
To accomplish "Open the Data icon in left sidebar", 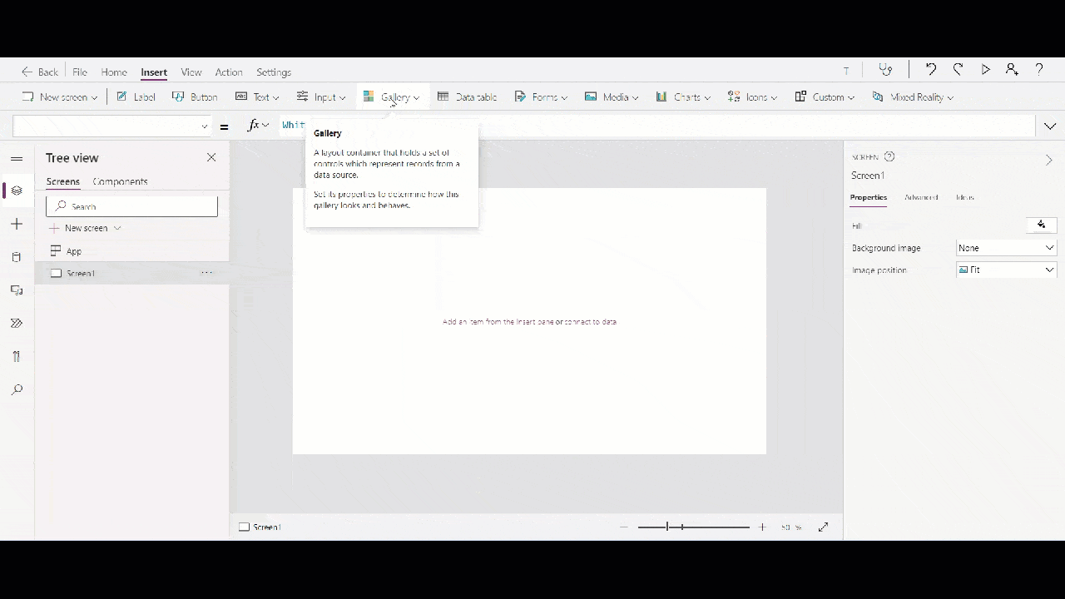I will [x=17, y=257].
